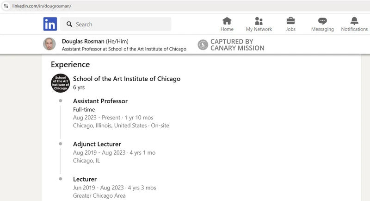Click inside the LinkedIn Search field
370x201 pixels.
[120, 24]
